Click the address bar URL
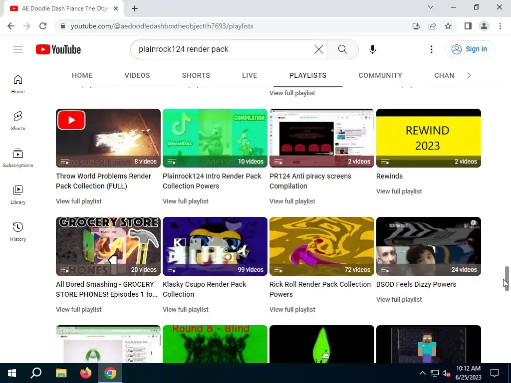The width and height of the screenshot is (511, 383). [162, 26]
